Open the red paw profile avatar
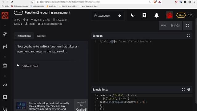The height and width of the screenshot is (111, 197). [170, 15]
